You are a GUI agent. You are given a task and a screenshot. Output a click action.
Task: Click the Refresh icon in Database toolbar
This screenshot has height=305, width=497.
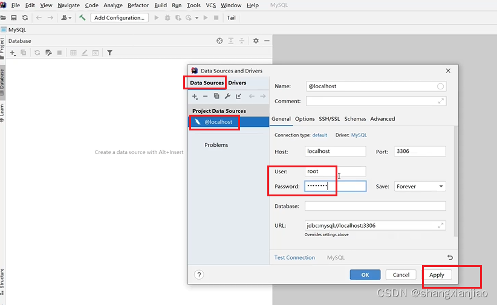click(37, 53)
